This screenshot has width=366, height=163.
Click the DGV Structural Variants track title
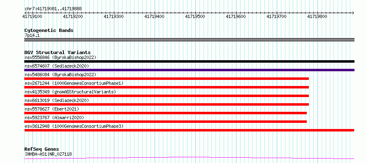tap(58, 52)
